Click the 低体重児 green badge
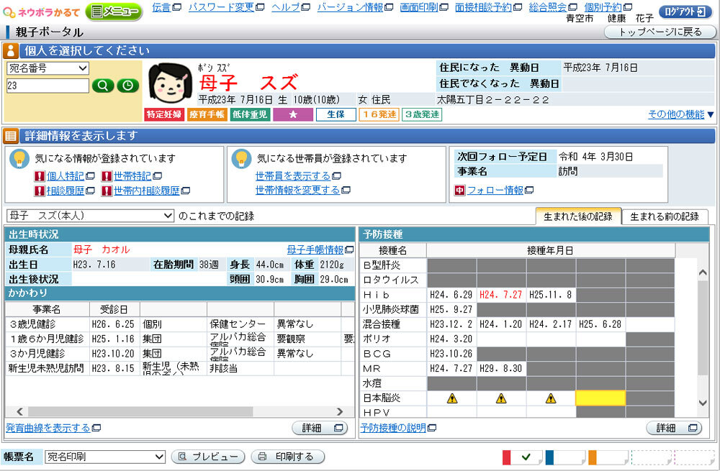Image resolution: width=720 pixels, height=471 pixels. (x=249, y=114)
